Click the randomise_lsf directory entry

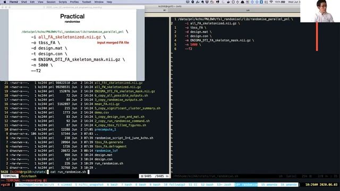pos(106,151)
